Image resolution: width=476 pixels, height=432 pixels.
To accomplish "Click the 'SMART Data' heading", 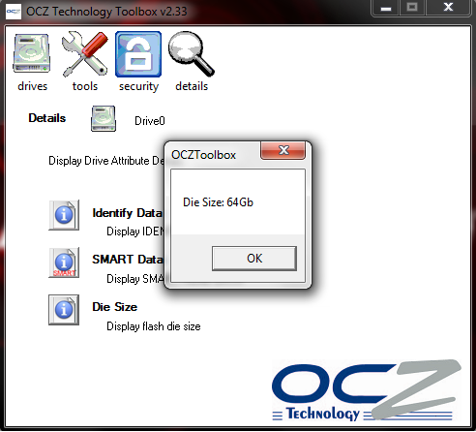I will [128, 260].
